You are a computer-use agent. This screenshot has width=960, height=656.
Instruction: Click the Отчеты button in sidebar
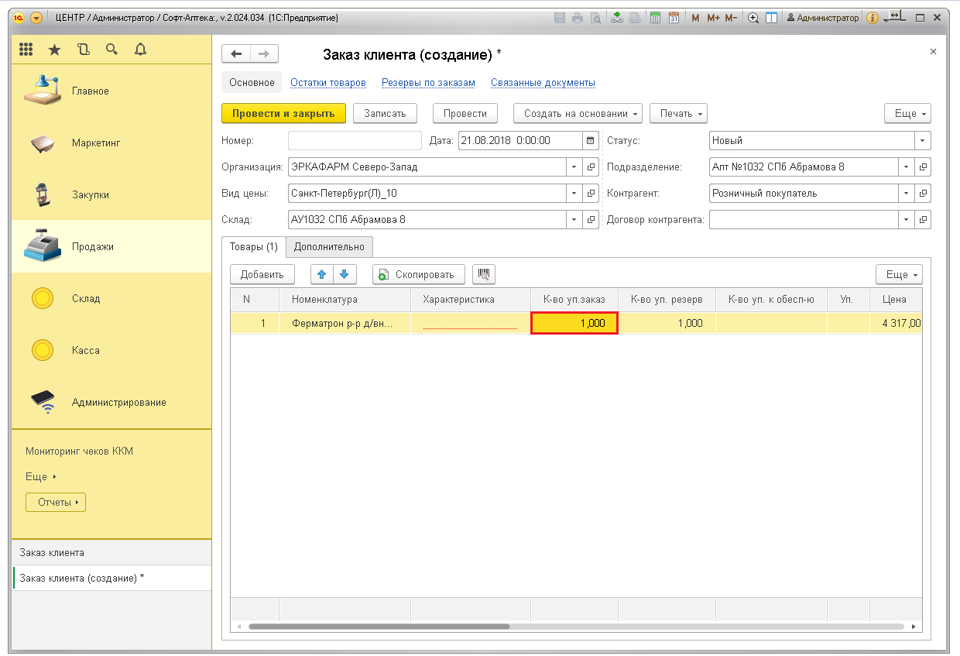click(x=56, y=502)
